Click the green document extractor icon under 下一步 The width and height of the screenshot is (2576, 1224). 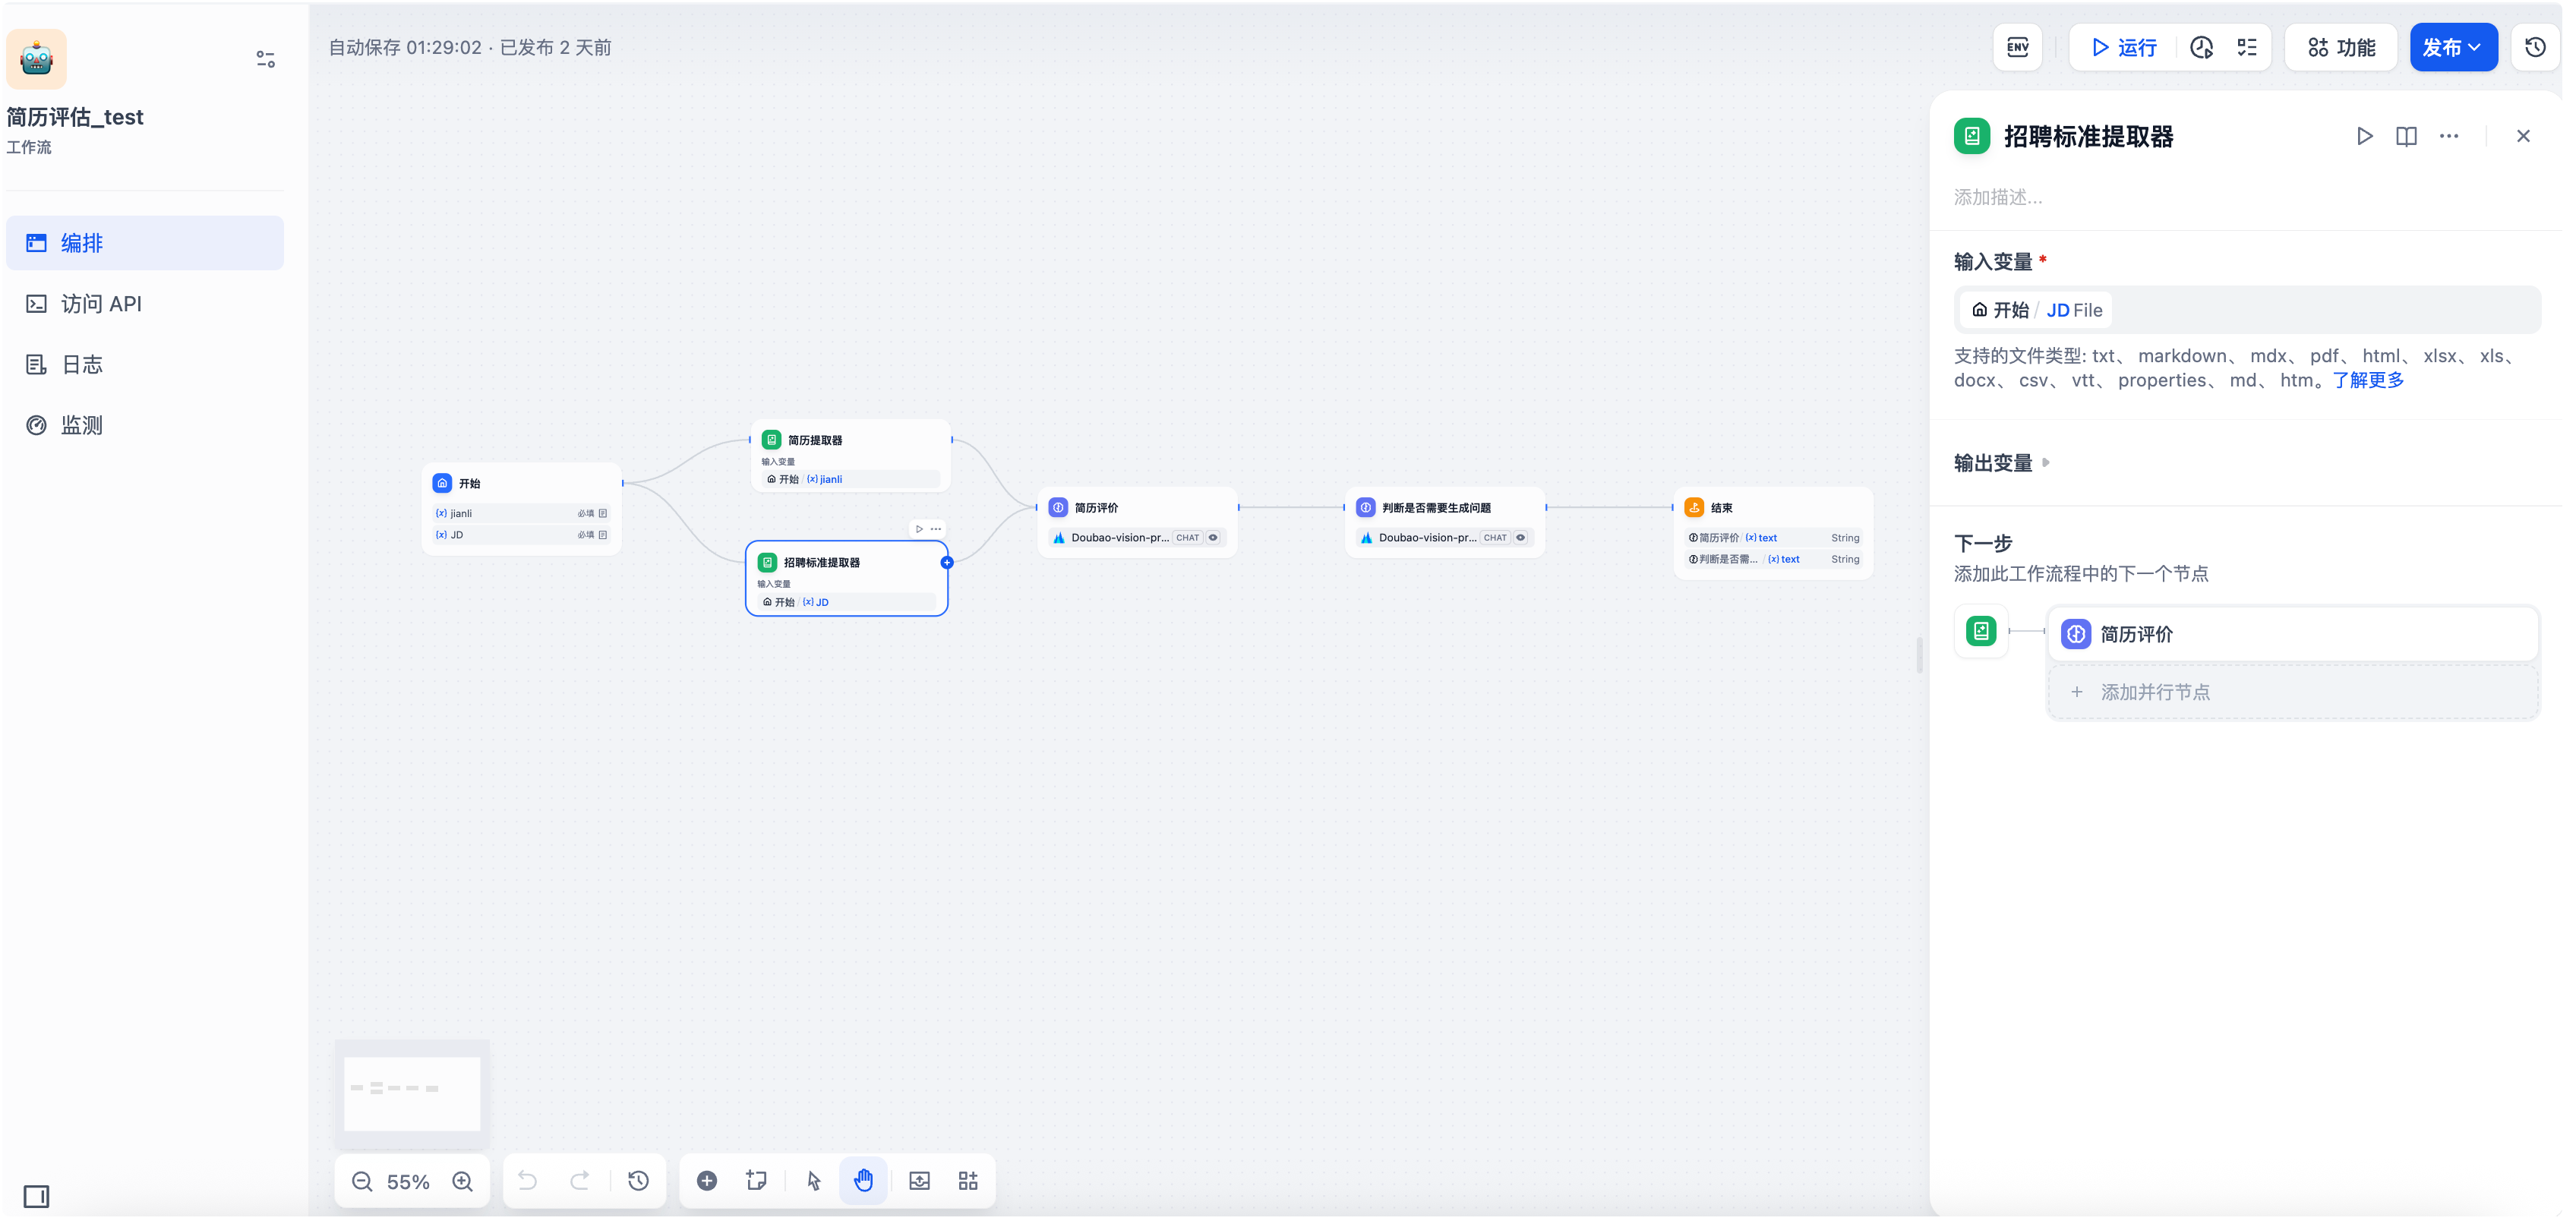pos(1981,631)
